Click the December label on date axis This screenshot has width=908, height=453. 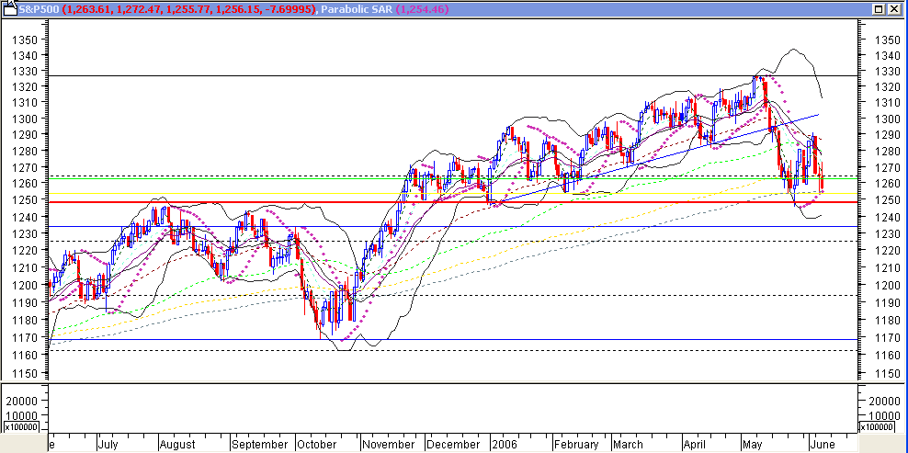pos(453,445)
